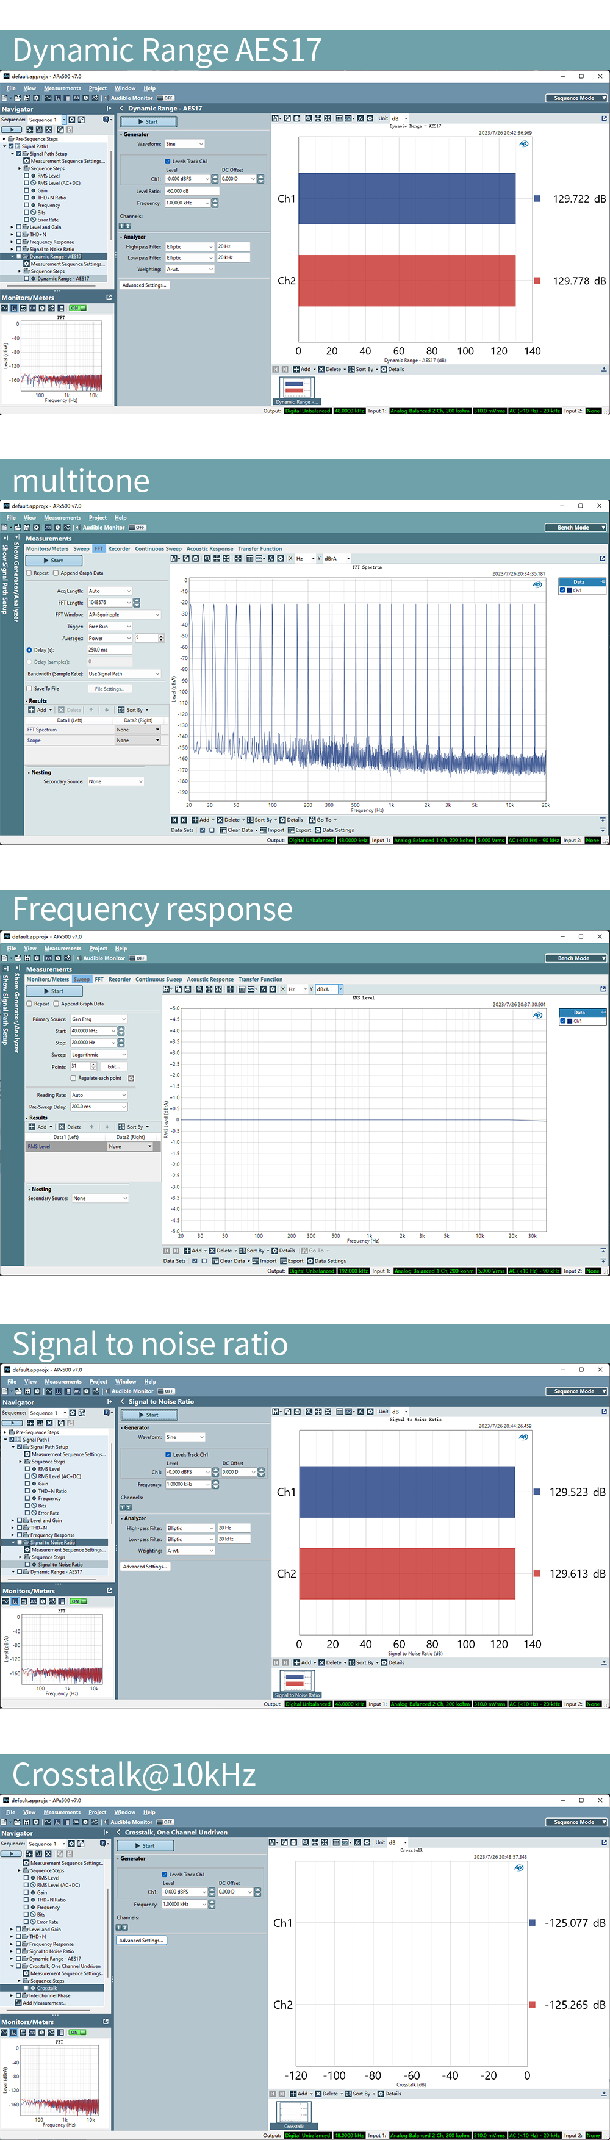Pop out the Dynamic Range Monitors/Meters panel
The image size is (610, 2140).
tap(109, 298)
